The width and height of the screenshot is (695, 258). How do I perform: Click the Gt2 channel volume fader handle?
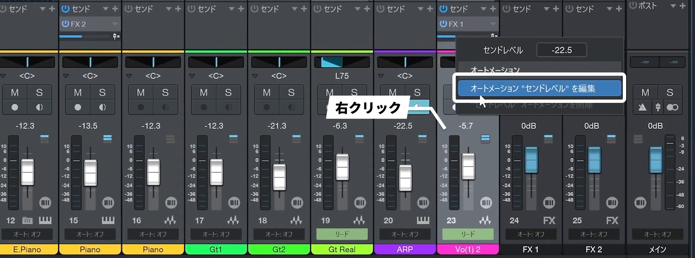pos(279,177)
